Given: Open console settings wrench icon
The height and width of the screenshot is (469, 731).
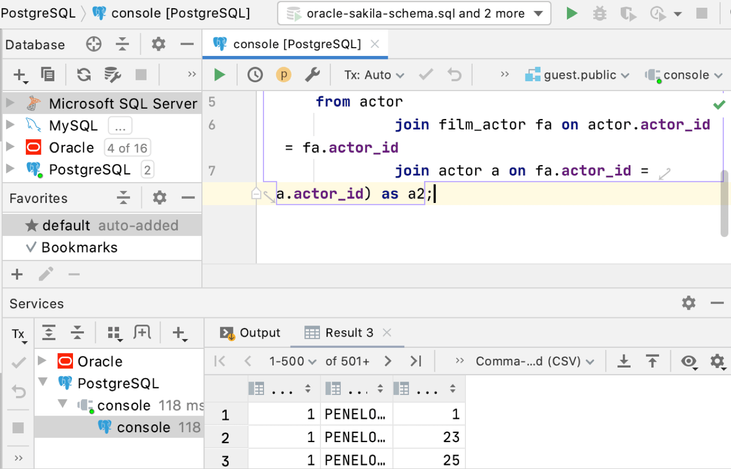Looking at the screenshot, I should [312, 75].
